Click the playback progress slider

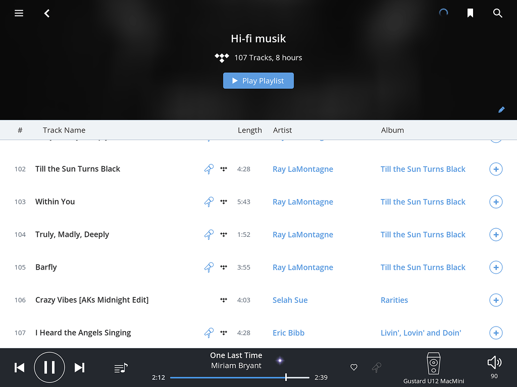[240, 377]
